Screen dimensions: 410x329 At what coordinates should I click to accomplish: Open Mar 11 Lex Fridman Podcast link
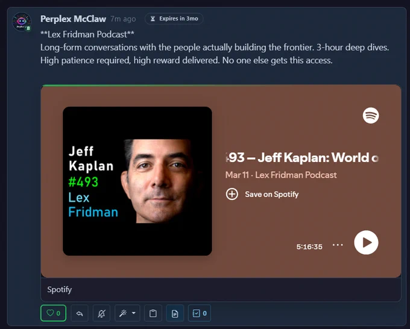coord(281,175)
